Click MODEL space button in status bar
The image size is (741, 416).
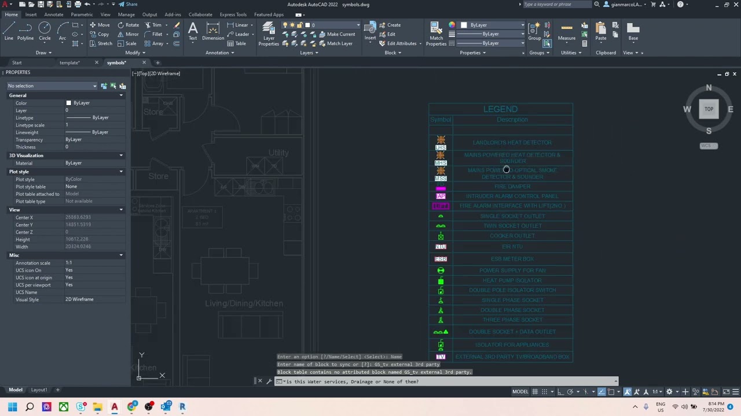520,392
